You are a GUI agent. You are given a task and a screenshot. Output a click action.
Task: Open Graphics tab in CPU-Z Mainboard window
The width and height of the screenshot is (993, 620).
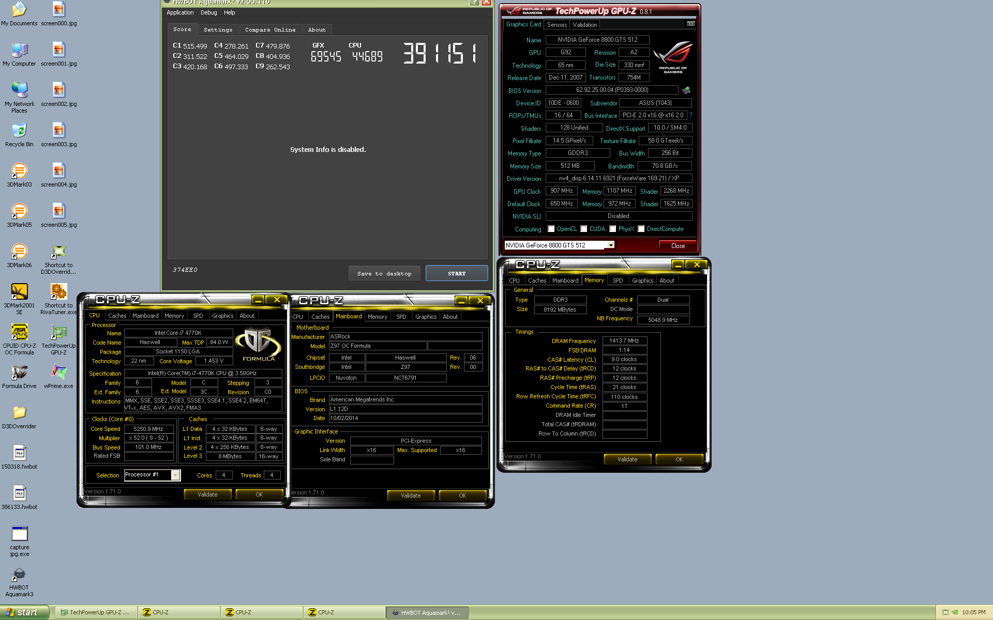426,317
